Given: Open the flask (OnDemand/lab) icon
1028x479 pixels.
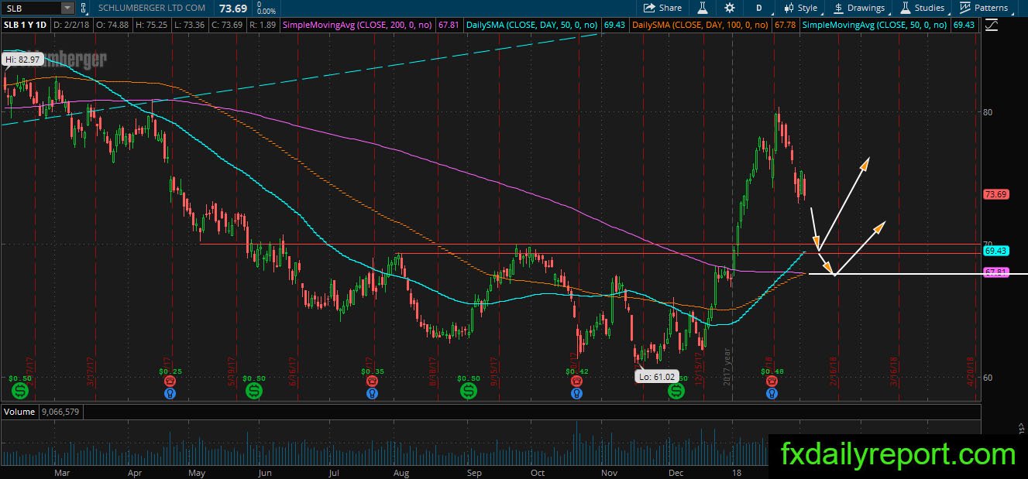Looking at the screenshot, I should pos(702,8).
